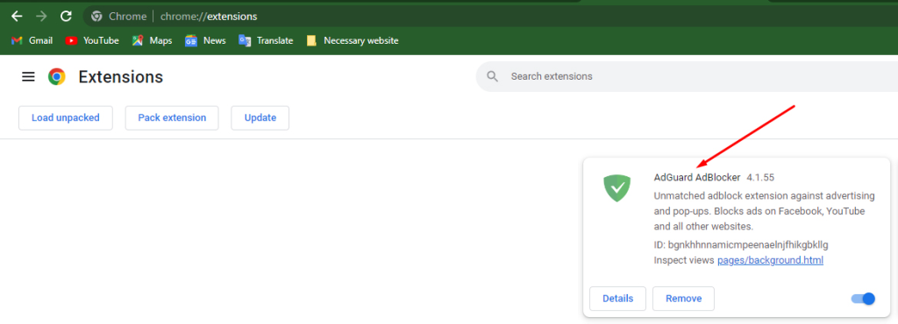Click the Chrome site info icon in address bar
Image resolution: width=898 pixels, height=324 pixels.
pyautogui.click(x=96, y=17)
